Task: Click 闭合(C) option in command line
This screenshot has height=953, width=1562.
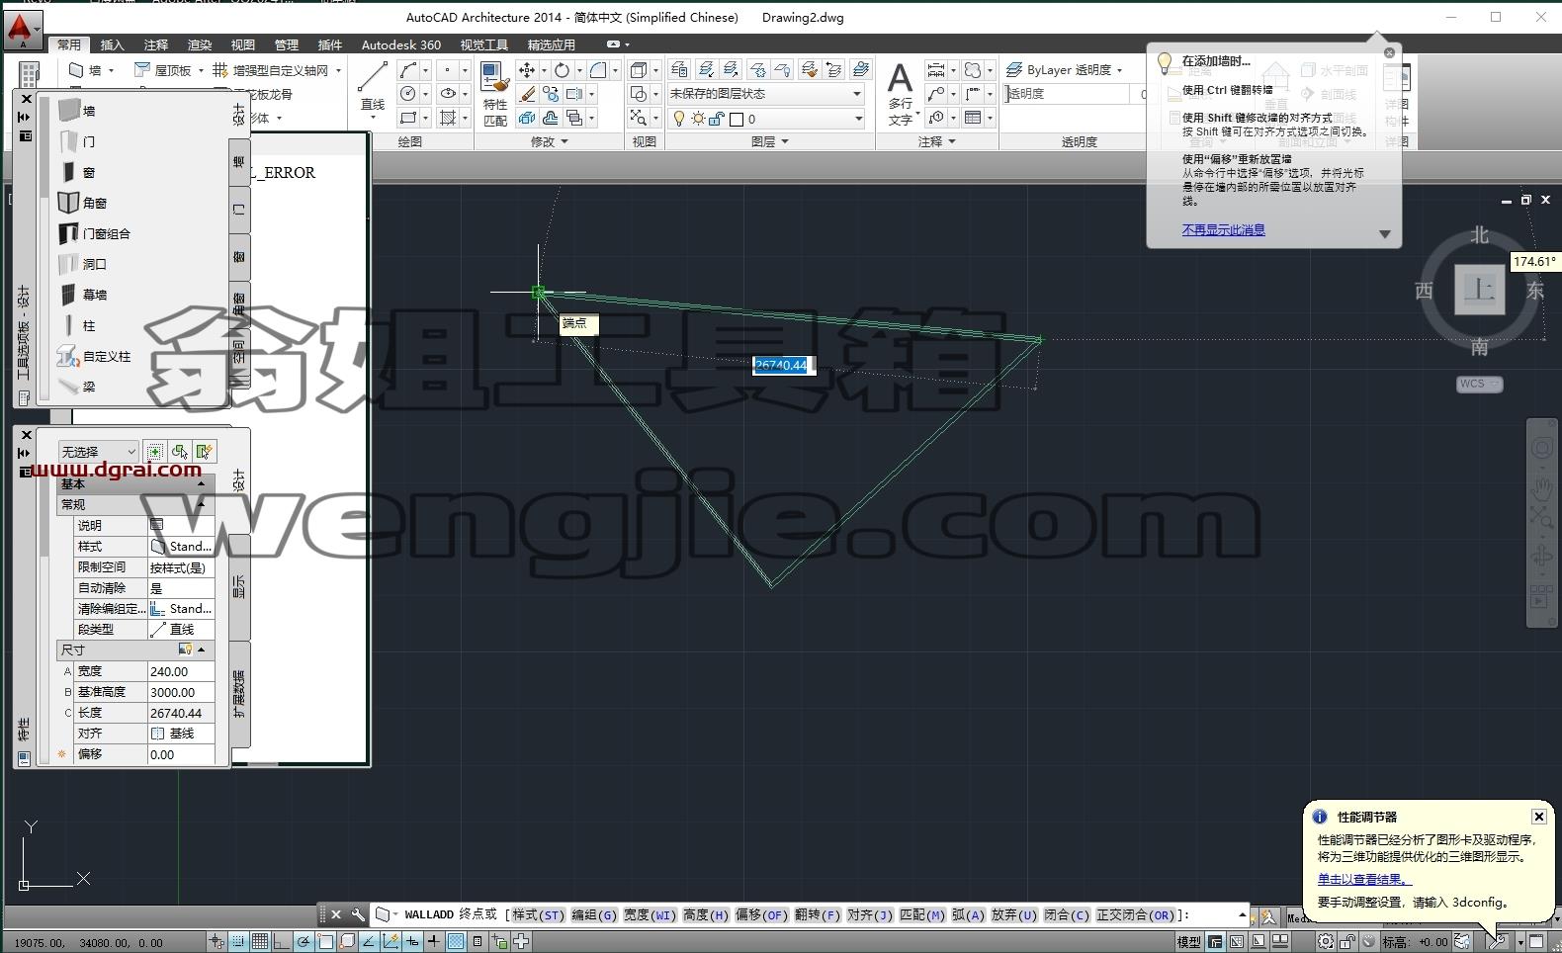Action: click(x=1066, y=914)
